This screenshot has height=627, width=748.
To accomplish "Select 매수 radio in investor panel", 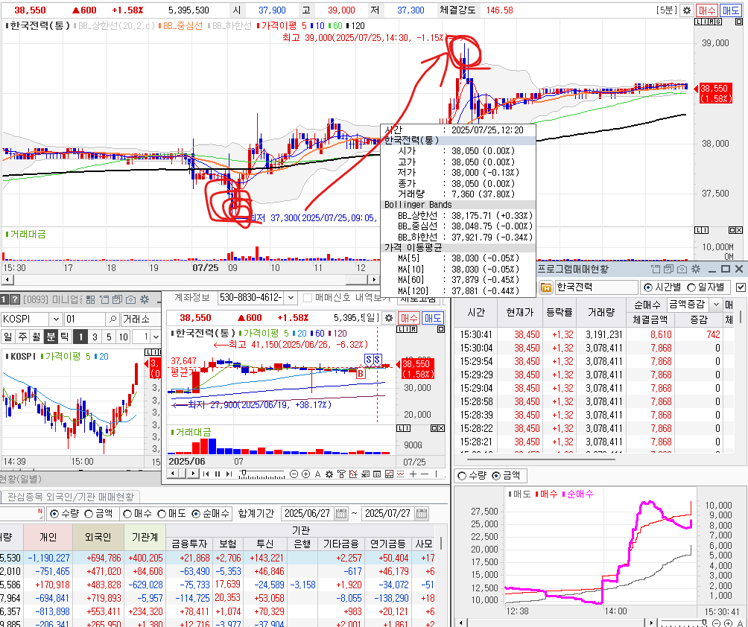I will tap(127, 514).
